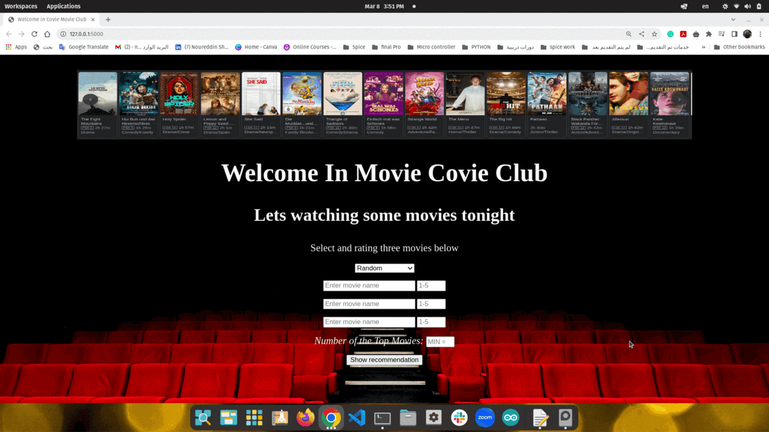Select the She Said movie poster

[261, 93]
